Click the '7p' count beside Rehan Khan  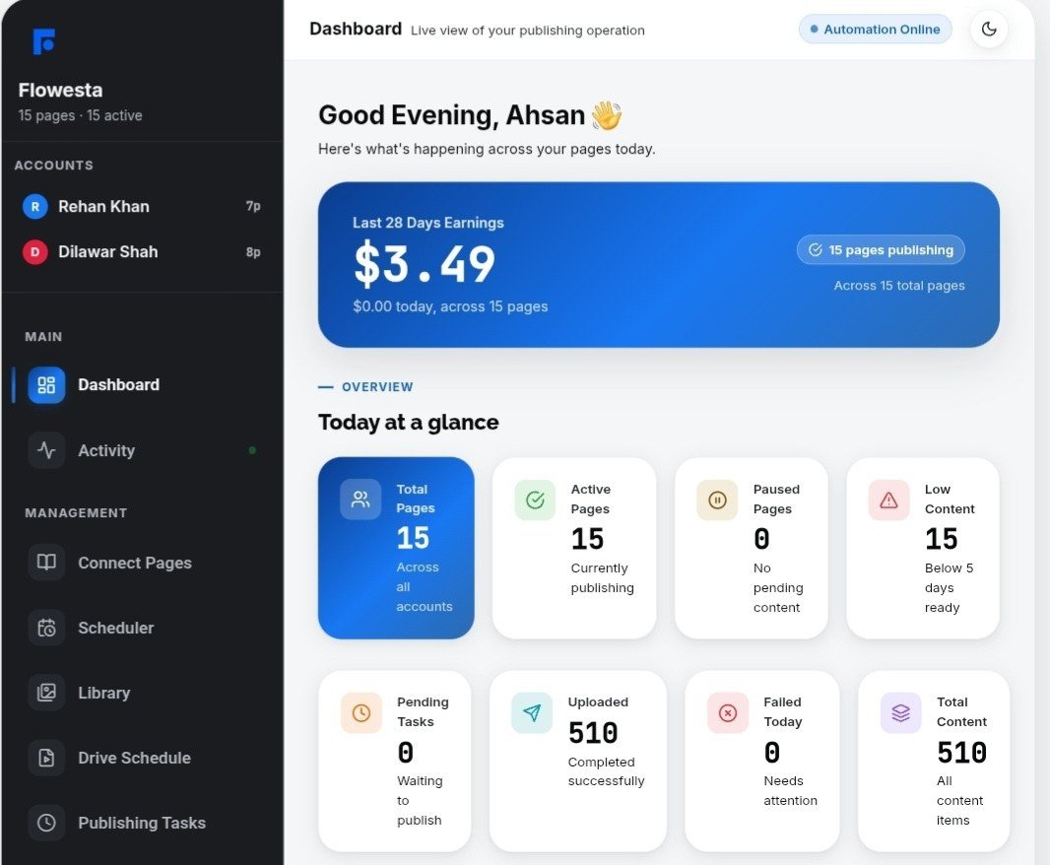point(253,206)
